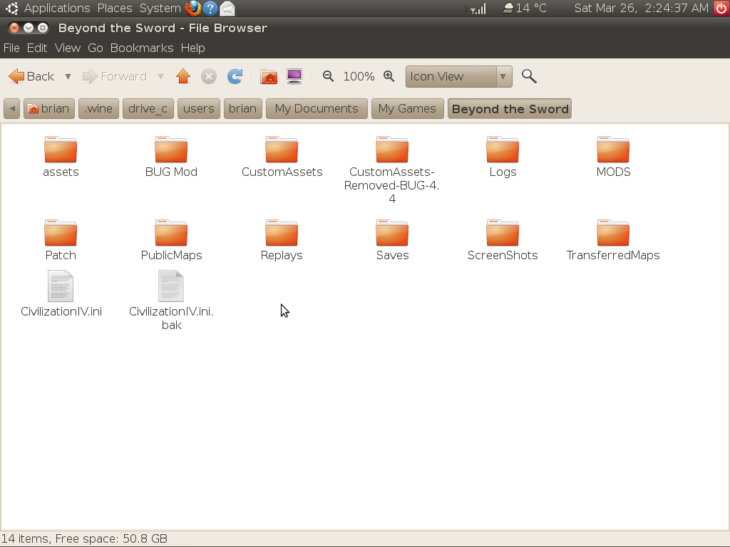Open the clock calendar applet
Image resolution: width=730 pixels, height=547 pixels.
click(x=641, y=9)
